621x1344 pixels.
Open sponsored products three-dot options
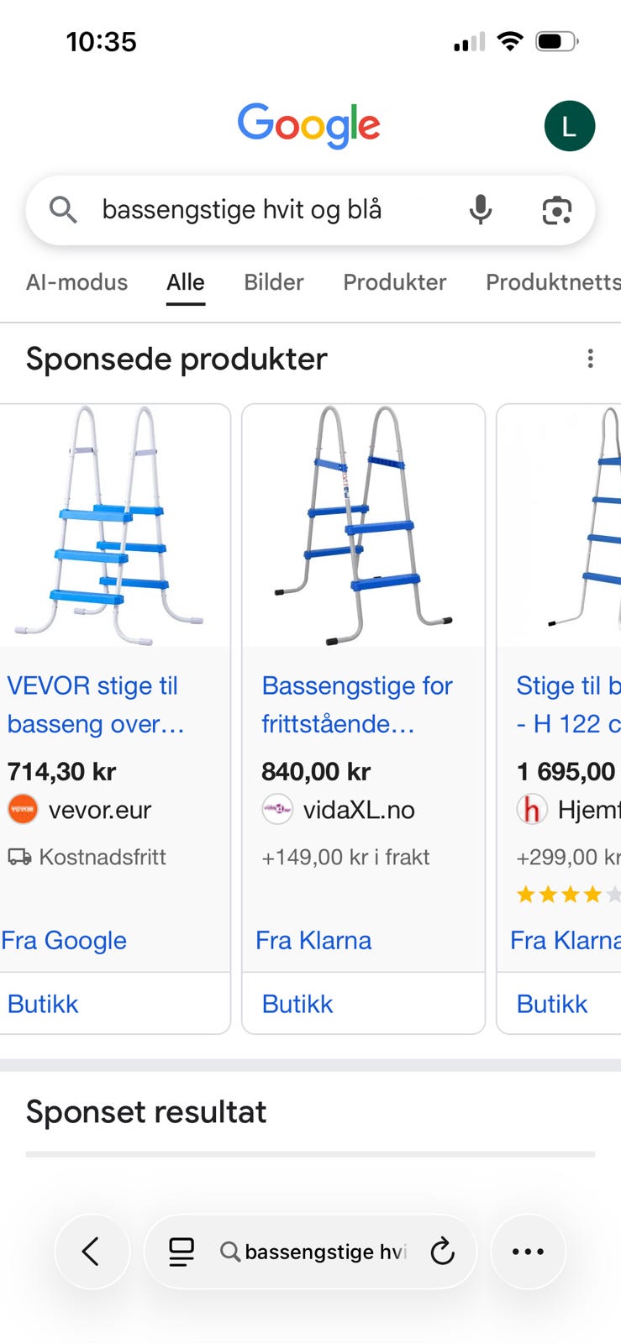(591, 359)
